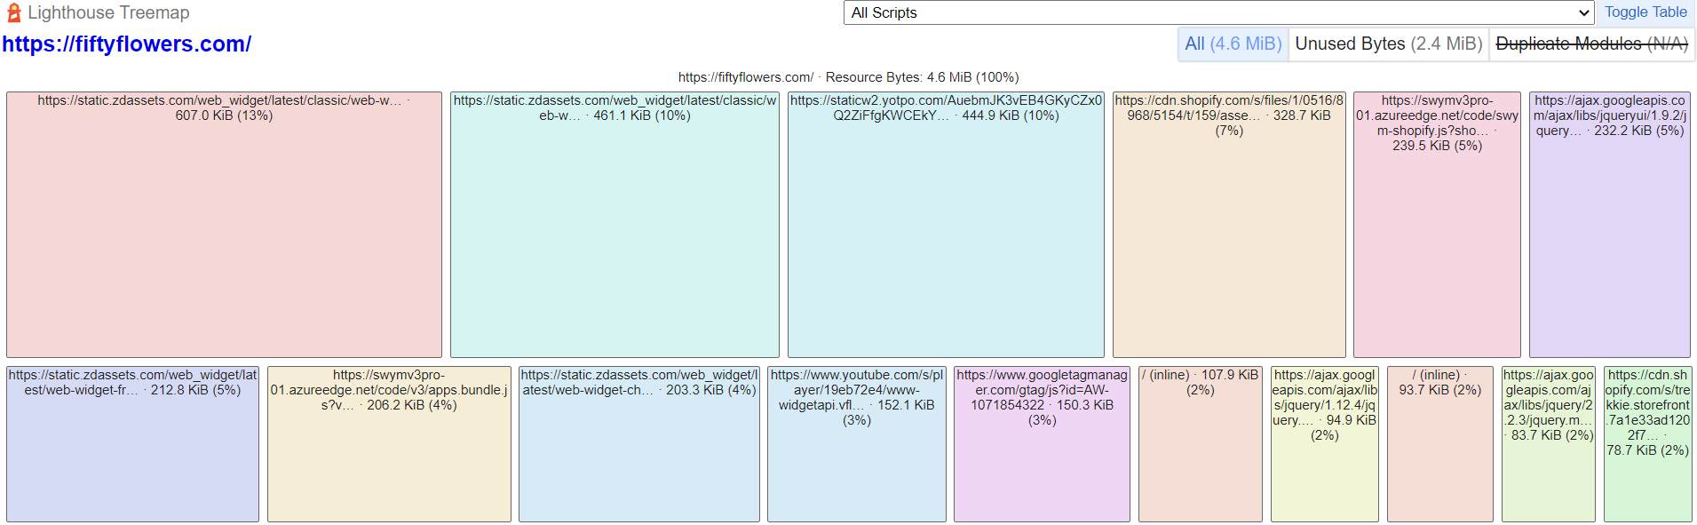1697x525 pixels.
Task: Select the web-widget-fr 212.8 KiB tile
Action: 132,444
